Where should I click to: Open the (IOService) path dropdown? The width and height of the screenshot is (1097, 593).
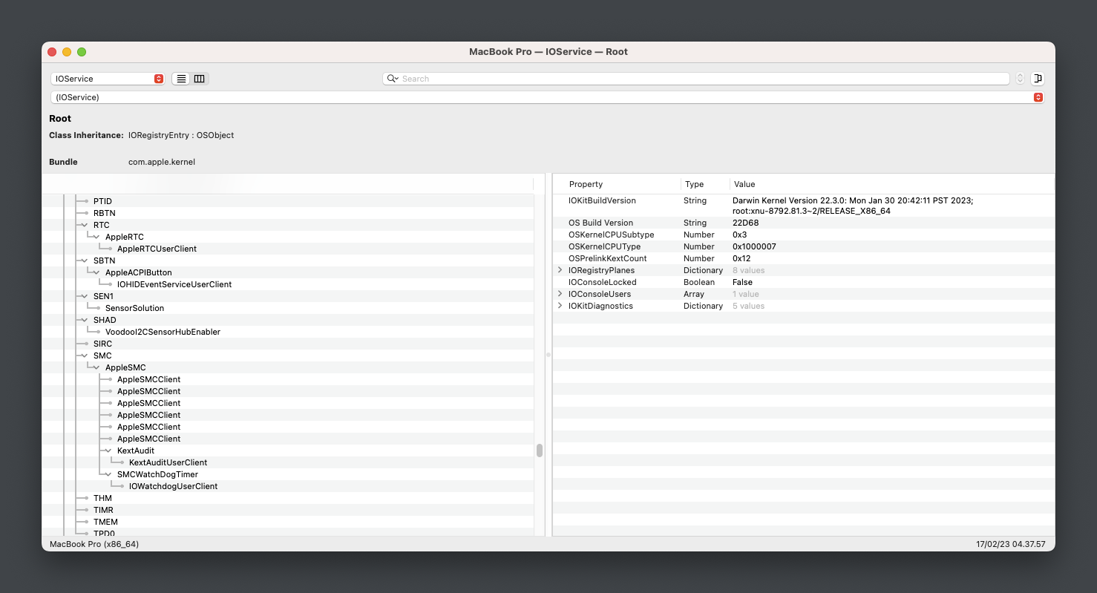(x=547, y=97)
